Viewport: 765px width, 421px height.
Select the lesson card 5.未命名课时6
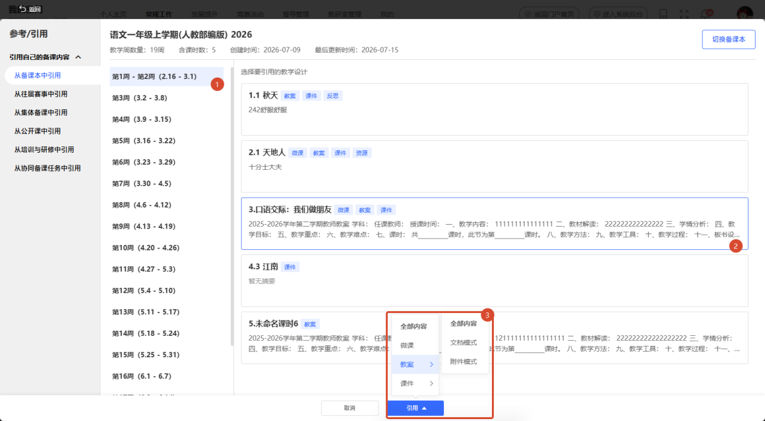[494, 338]
